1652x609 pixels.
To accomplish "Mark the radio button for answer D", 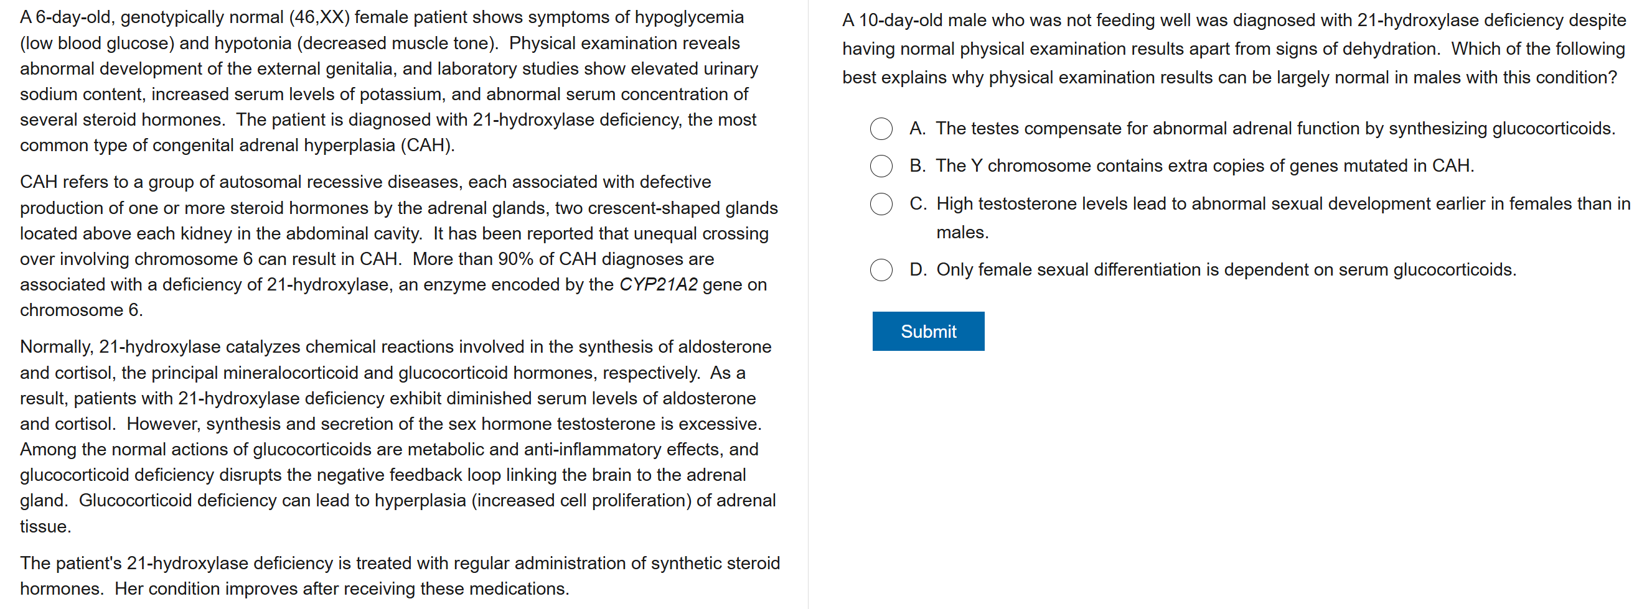I will click(x=881, y=270).
